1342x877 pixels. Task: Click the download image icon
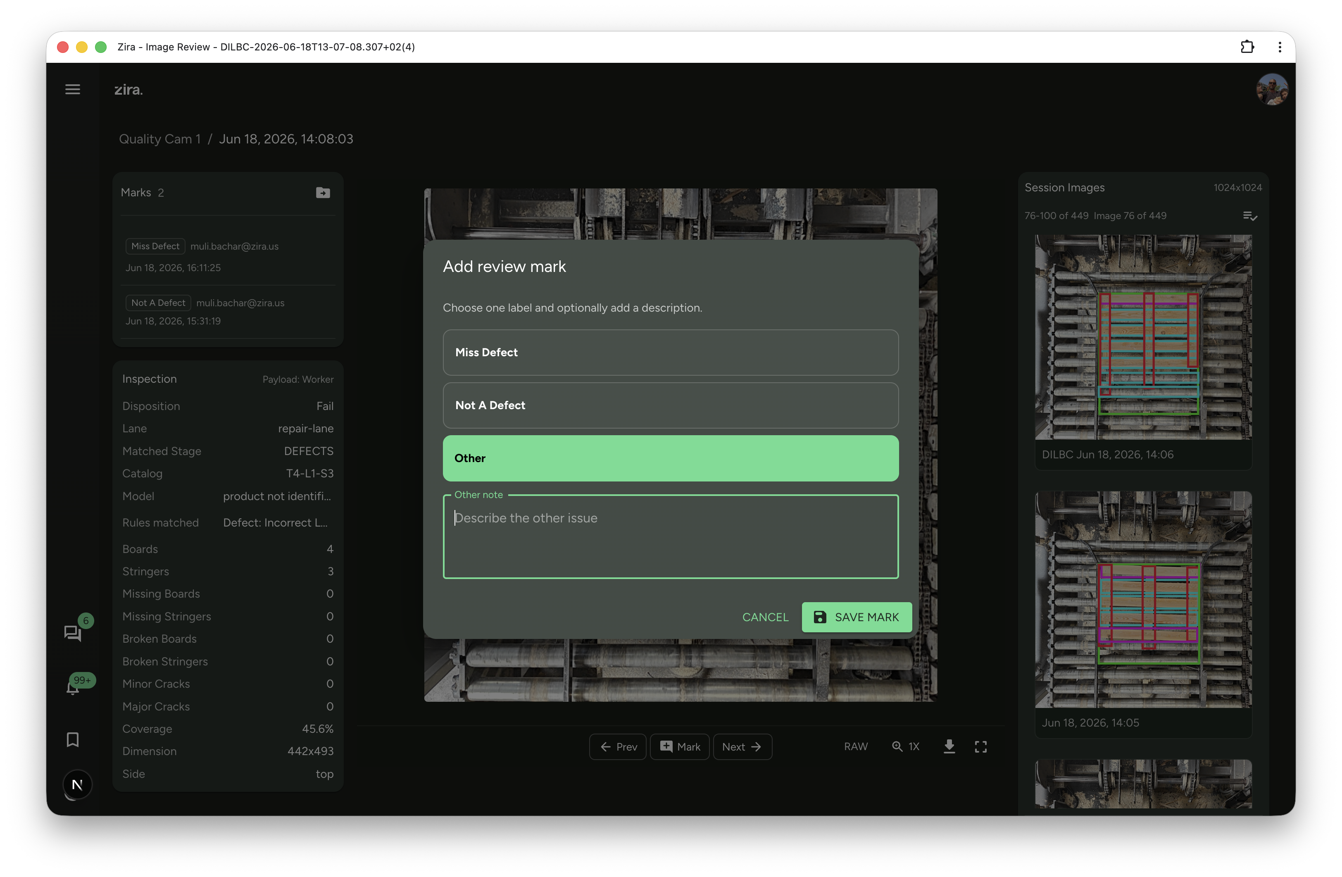tap(949, 747)
